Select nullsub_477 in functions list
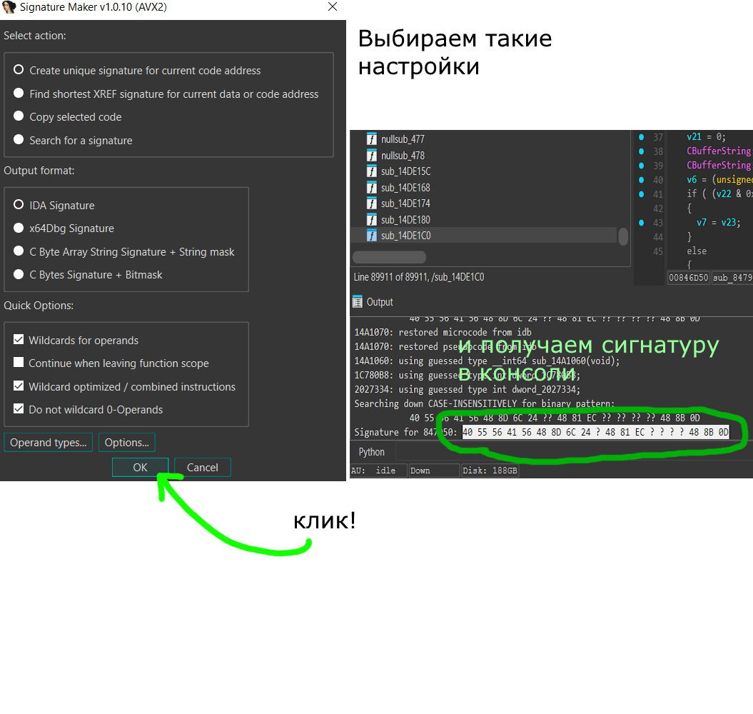The image size is (753, 714). [403, 139]
